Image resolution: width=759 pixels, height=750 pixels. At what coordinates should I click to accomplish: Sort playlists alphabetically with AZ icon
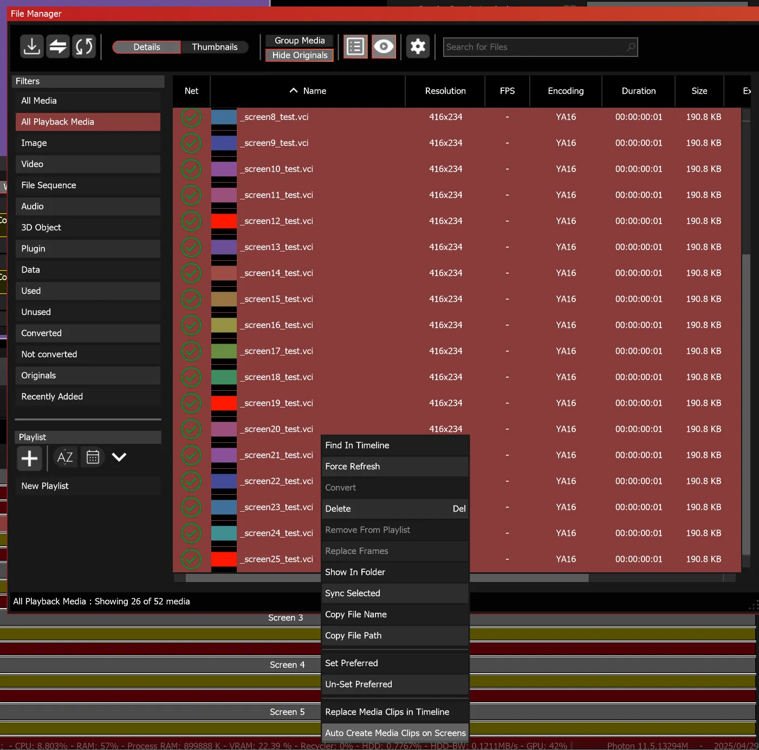pyautogui.click(x=65, y=457)
